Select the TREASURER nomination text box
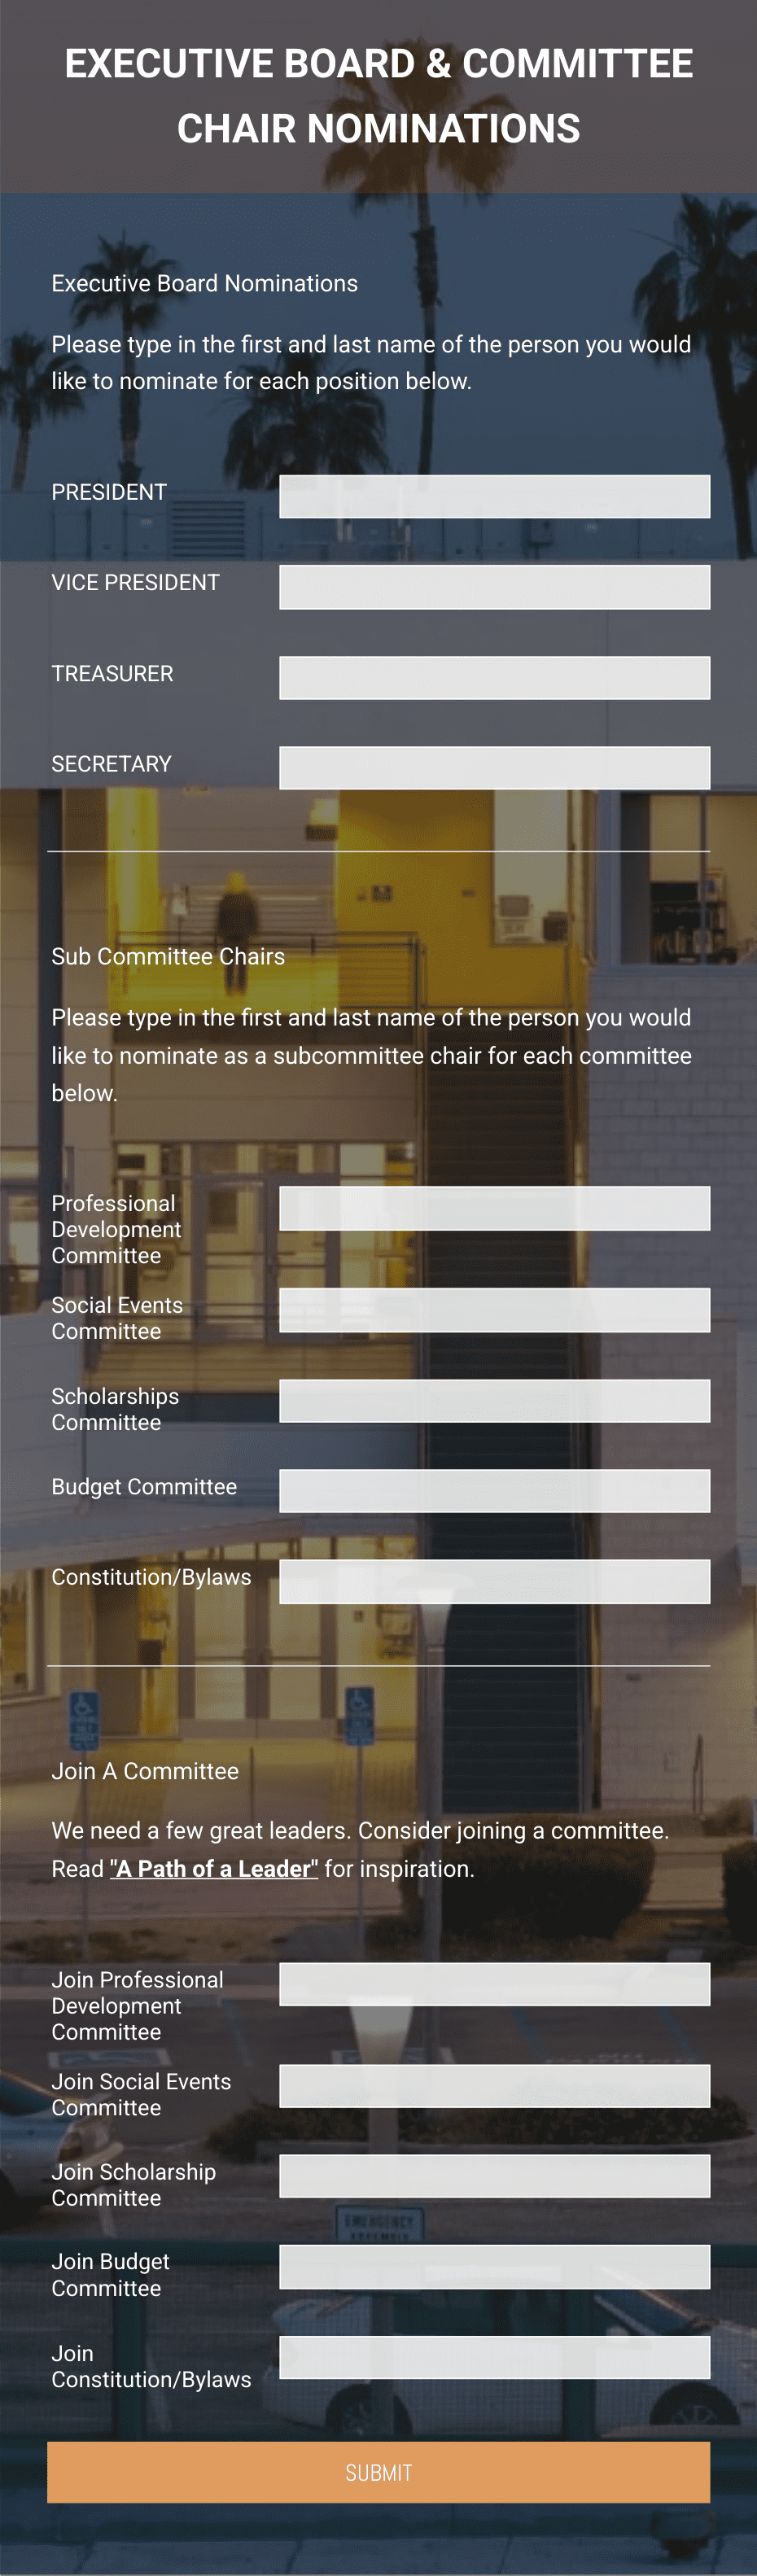 [494, 677]
